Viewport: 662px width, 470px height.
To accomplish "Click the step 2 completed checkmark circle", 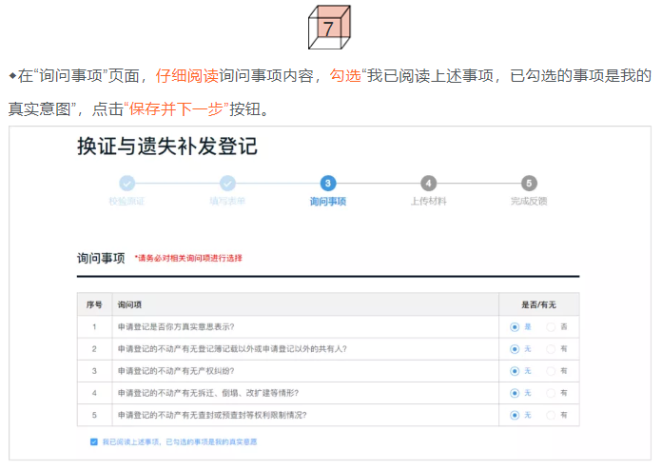I will coord(227,183).
